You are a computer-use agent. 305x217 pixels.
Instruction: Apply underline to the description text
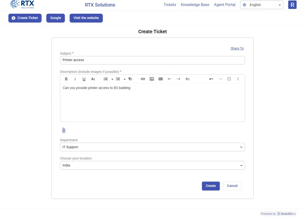(84, 79)
